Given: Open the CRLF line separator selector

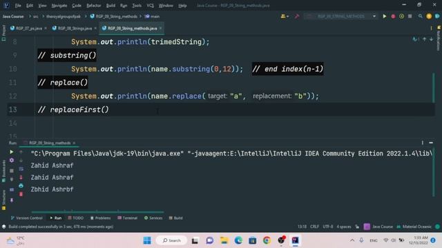Looking at the screenshot, I should (315, 227).
